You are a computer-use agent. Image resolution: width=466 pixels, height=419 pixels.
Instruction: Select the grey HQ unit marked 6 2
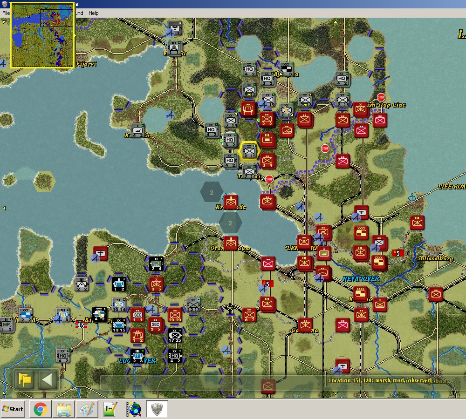click(x=63, y=356)
